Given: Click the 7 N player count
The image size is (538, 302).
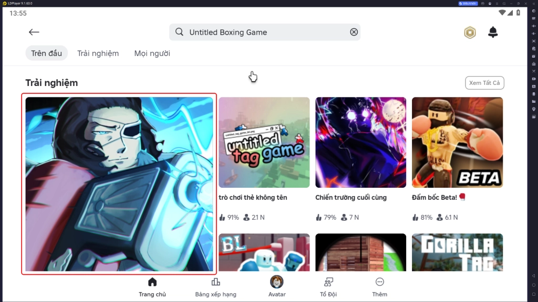Looking at the screenshot, I should tap(350, 218).
